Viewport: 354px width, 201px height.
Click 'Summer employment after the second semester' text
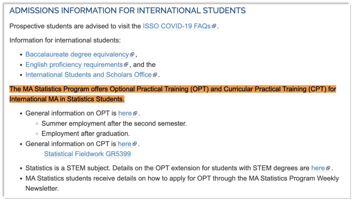pos(114,124)
